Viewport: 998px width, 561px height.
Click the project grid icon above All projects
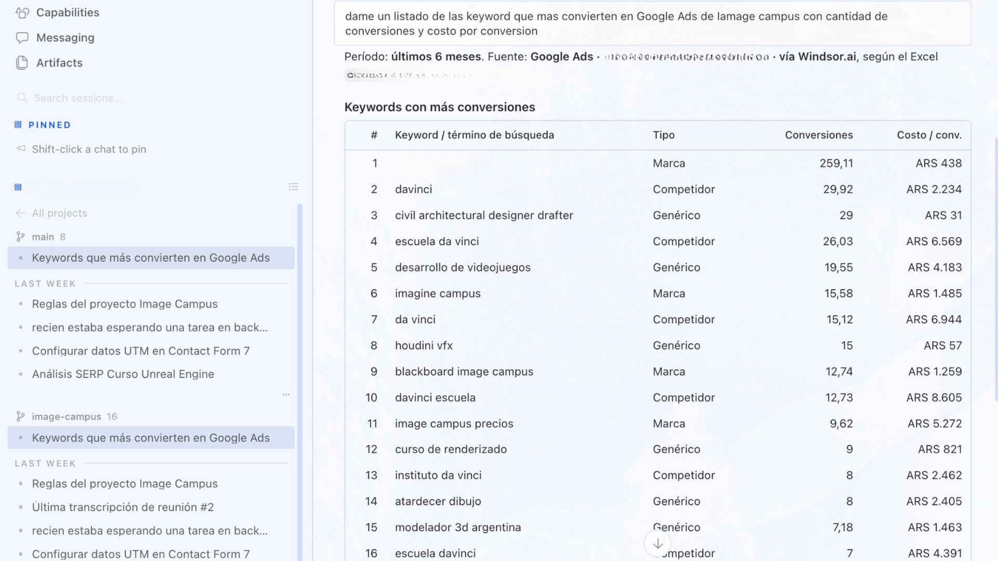click(x=18, y=187)
